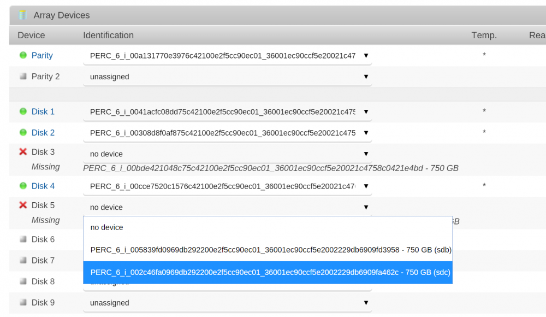546x317 pixels.
Task: Select the highlighted 750 GB (sdc) device option
Action: click(268, 272)
